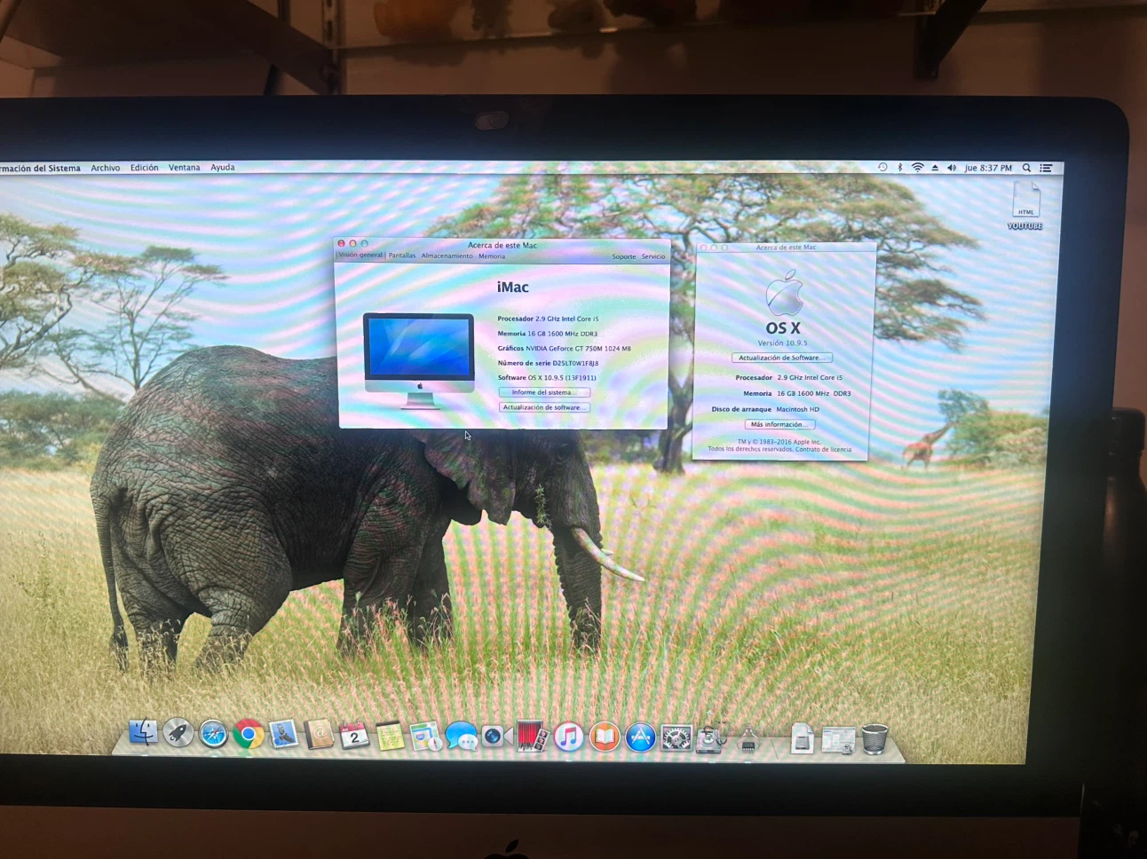Viewport: 1147px width, 859px height.
Task: Click the clock showing jue 8:37 PM
Action: coord(988,168)
